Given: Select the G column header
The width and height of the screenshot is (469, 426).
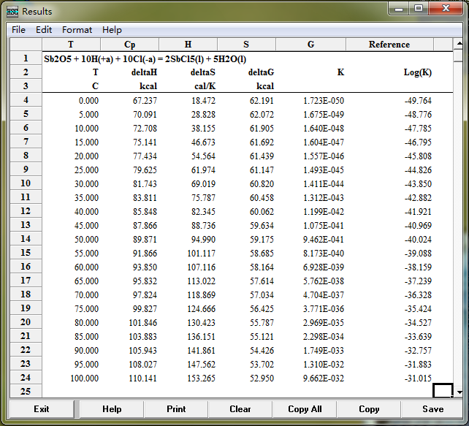Looking at the screenshot, I should coord(310,45).
